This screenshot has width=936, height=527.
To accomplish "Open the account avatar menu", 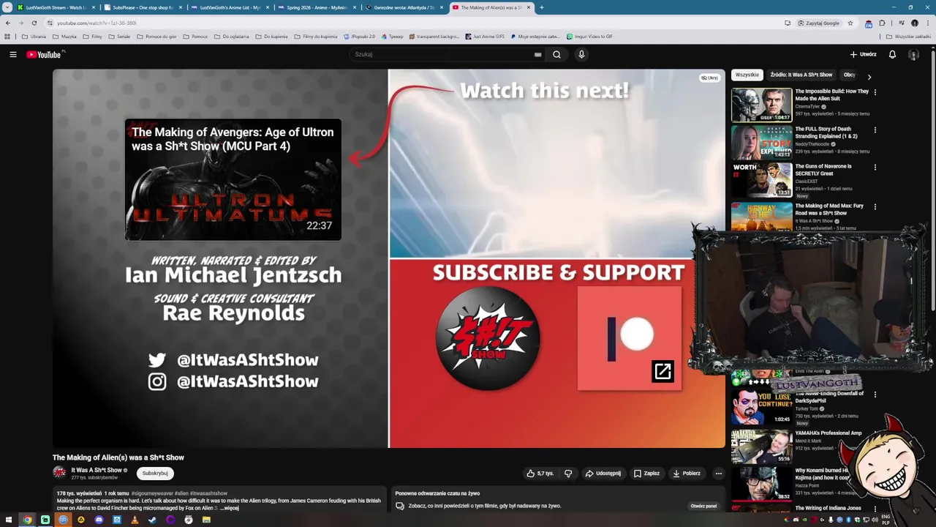I will [913, 54].
